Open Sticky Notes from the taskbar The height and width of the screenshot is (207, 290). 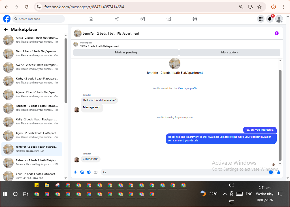37,185
